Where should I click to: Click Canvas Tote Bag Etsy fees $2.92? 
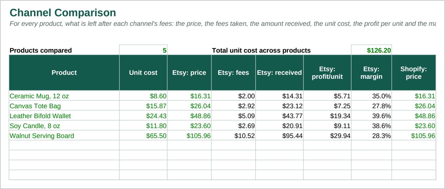pyautogui.click(x=233, y=106)
